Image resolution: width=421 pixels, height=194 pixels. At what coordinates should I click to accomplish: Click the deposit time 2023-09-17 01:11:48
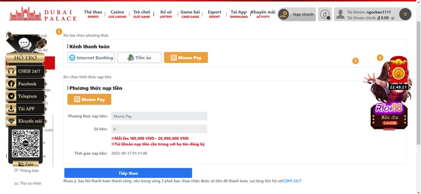coord(129,154)
